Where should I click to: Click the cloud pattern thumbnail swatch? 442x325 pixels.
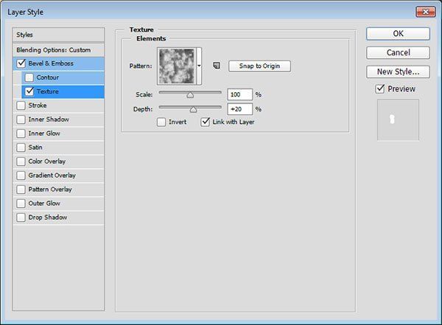point(177,66)
